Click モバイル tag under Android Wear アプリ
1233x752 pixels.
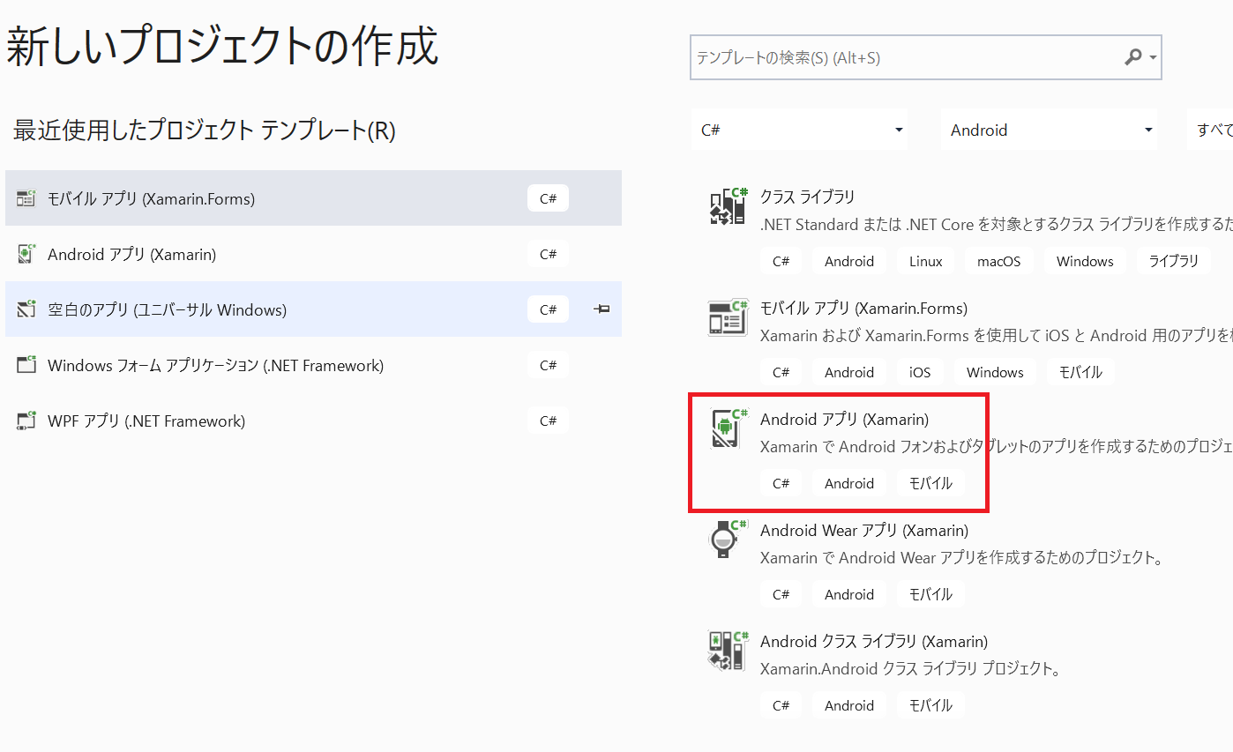[x=930, y=594]
